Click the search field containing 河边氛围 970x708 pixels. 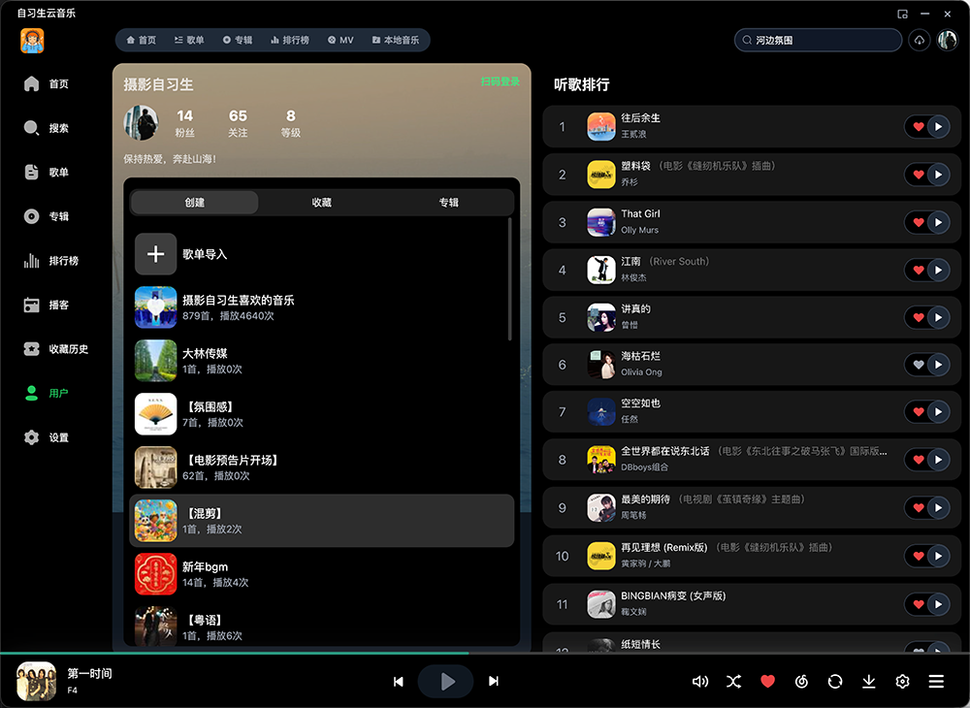(x=818, y=40)
